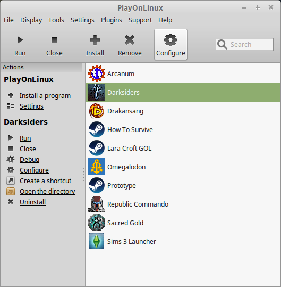Image resolution: width=281 pixels, height=287 pixels.
Task: Click the bug icon next to Debug
Action: [x=11, y=159]
